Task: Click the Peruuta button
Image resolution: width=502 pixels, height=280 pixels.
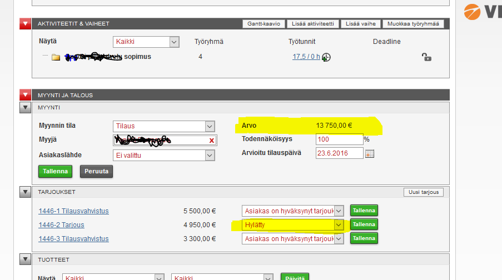Action: (96, 171)
